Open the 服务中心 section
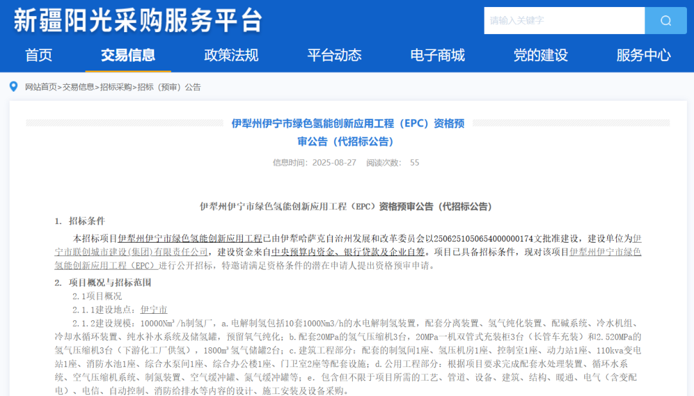Viewport: 694px width, 396px height. [643, 55]
